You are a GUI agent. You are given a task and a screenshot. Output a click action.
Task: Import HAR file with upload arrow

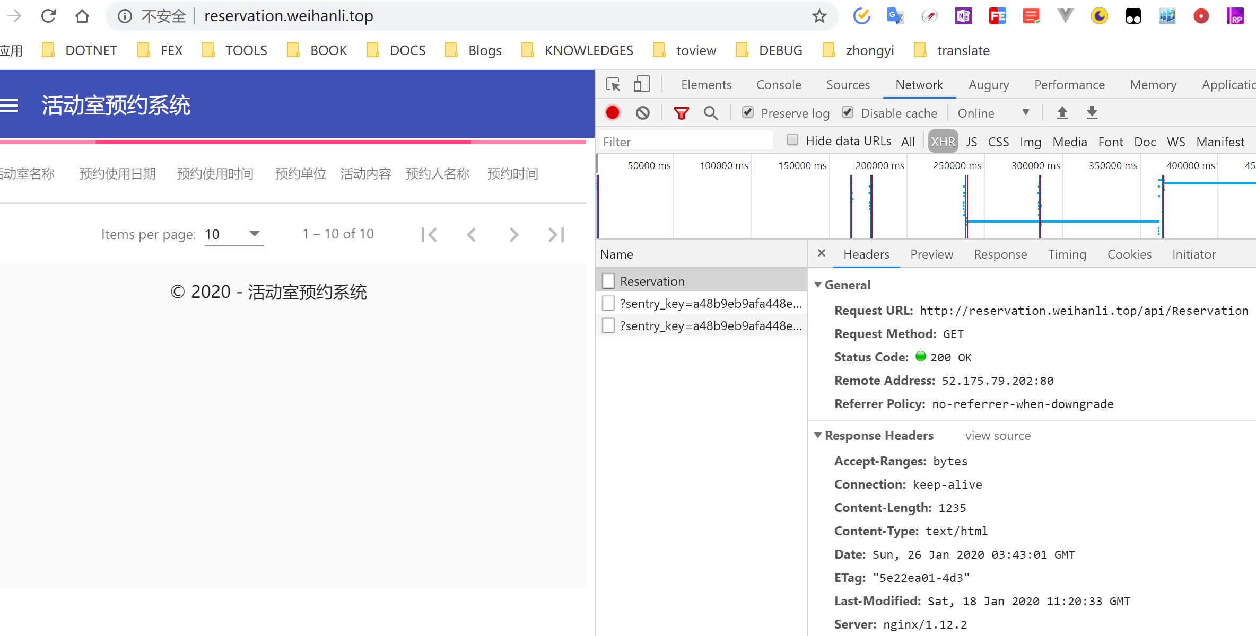(x=1062, y=112)
